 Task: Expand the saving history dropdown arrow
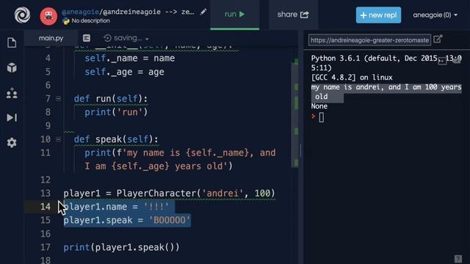click(147, 39)
